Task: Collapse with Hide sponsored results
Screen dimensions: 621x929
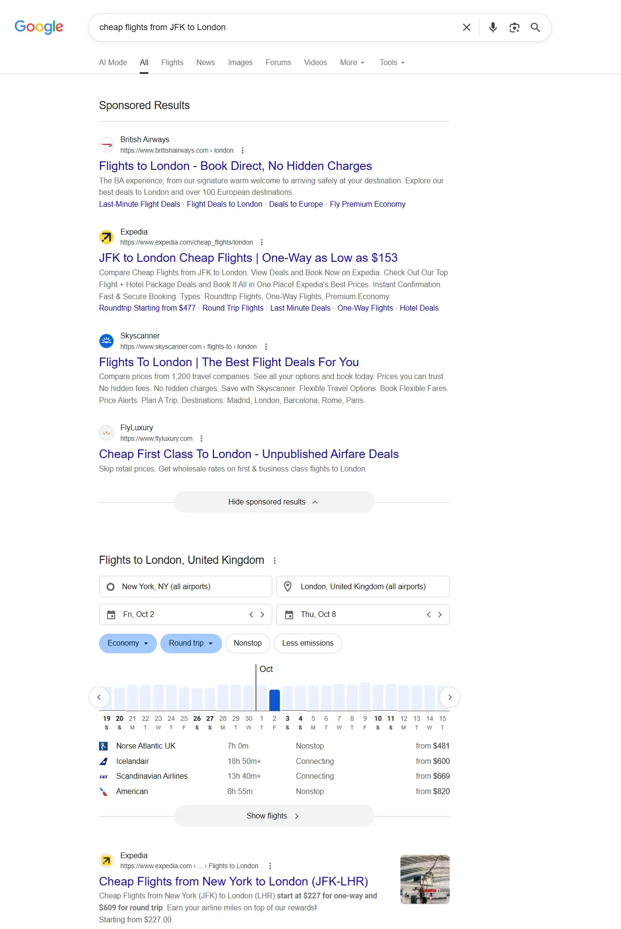Action: [274, 502]
